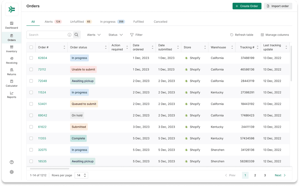Switch to the Cancelled tab
The width and height of the screenshot is (299, 186).
pos(160,22)
